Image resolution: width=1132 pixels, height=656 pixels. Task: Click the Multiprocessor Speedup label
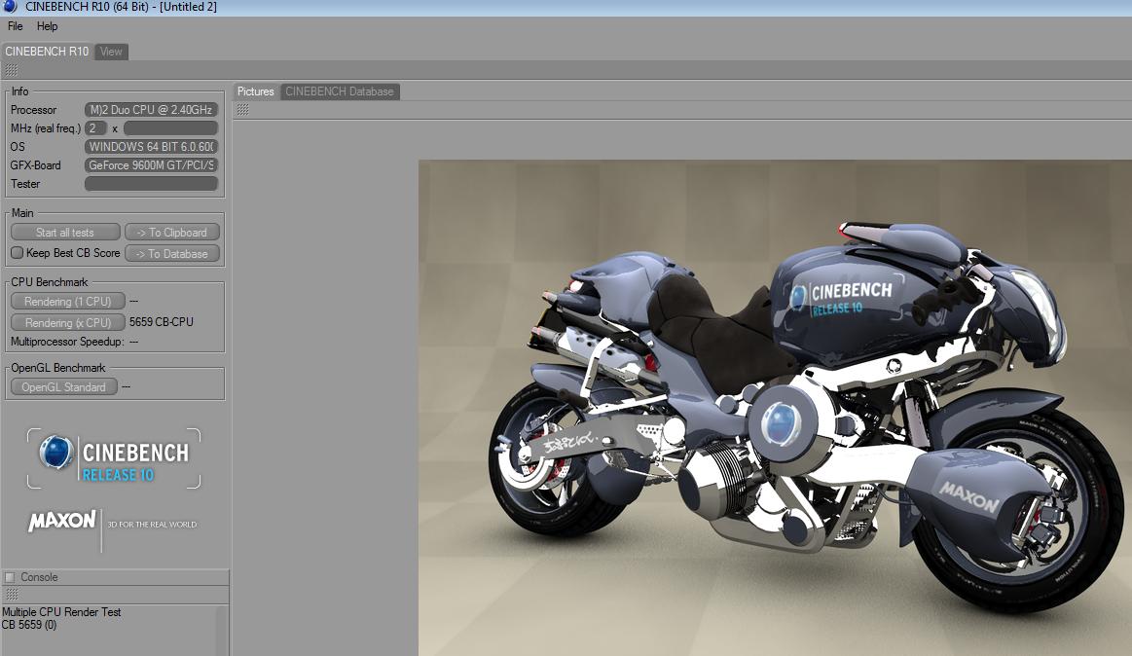67,342
